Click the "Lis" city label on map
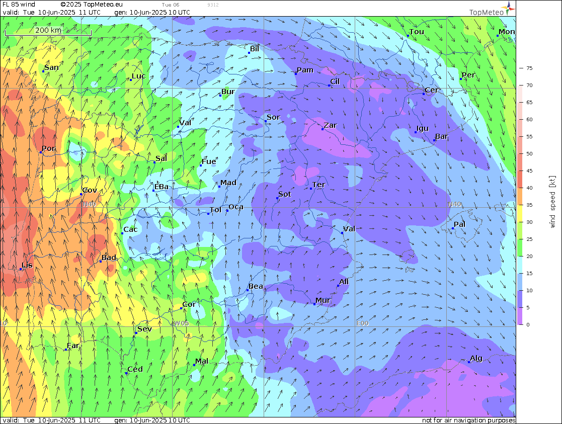Image resolution: width=562 pixels, height=424 pixels. point(27,265)
